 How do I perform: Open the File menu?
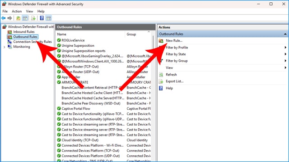[x=5, y=11]
